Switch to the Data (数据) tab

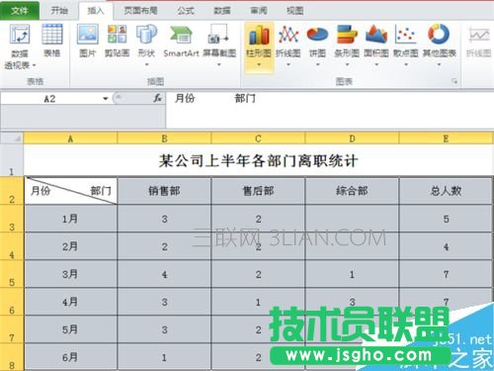222,11
